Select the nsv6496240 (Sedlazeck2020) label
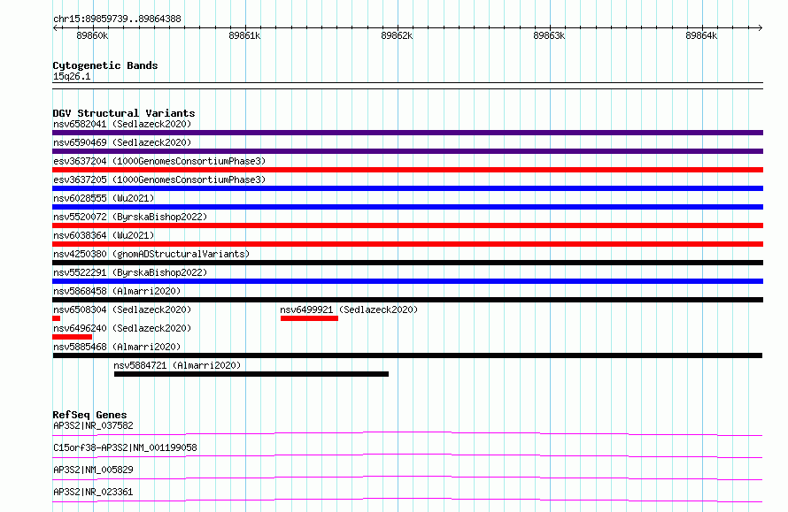Image resolution: width=788 pixels, height=512 pixels. (x=122, y=328)
